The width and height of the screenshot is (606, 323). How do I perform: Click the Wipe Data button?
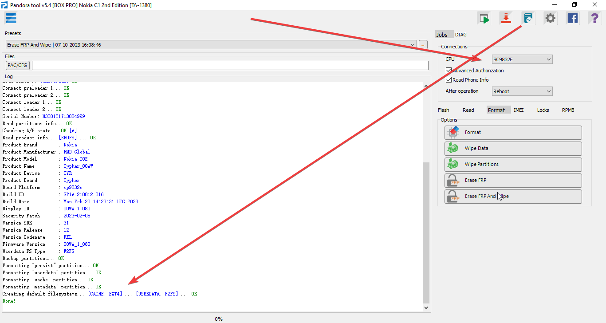513,148
